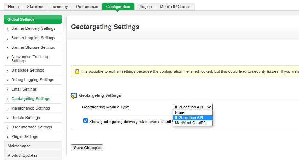Pick IP2Location API option in the list

[x=189, y=118]
